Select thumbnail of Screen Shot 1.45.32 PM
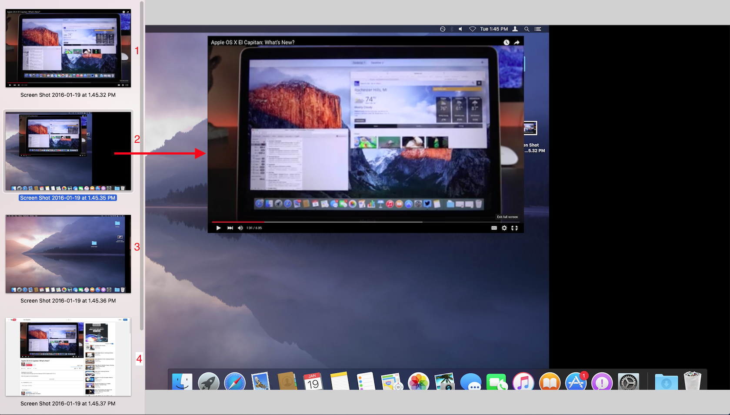This screenshot has height=415, width=730. coord(68,48)
